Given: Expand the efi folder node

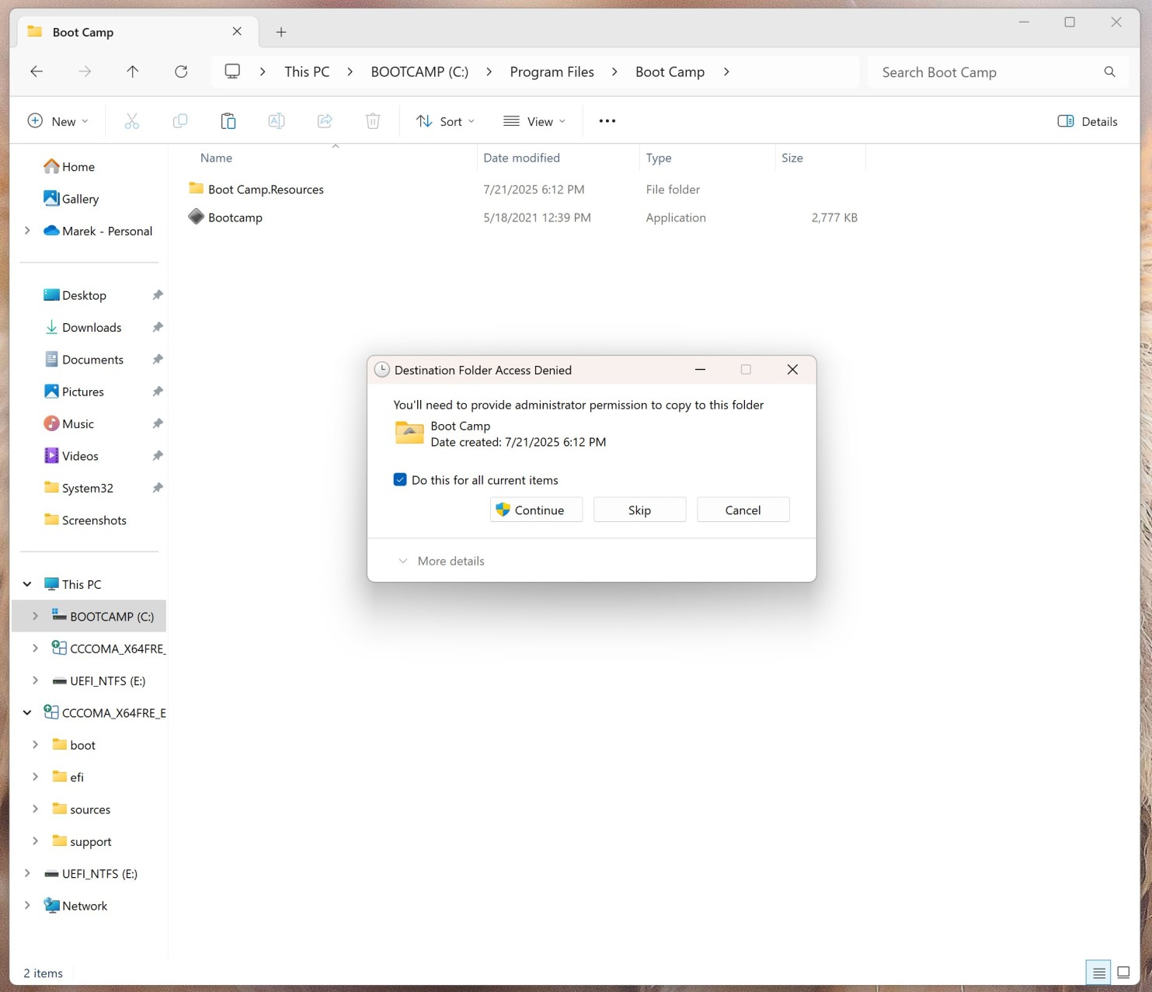Looking at the screenshot, I should [x=35, y=777].
